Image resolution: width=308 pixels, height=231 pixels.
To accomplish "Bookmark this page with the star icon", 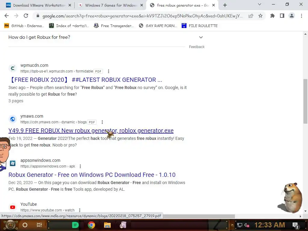I will click(260, 16).
